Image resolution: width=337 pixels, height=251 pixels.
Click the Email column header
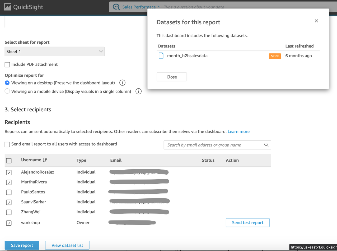116,160
